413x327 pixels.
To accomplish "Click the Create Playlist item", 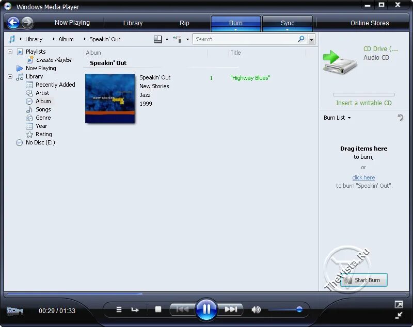I will [x=54, y=60].
